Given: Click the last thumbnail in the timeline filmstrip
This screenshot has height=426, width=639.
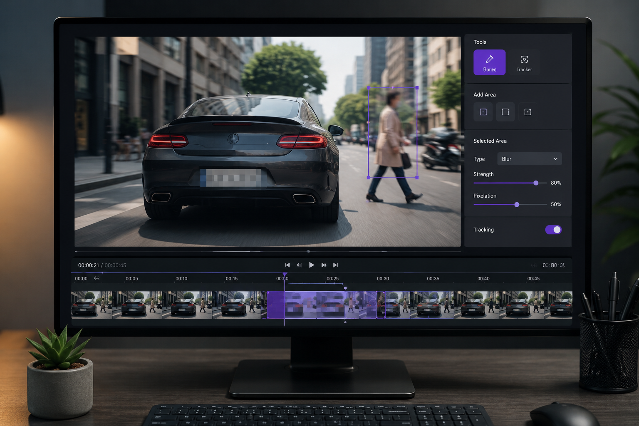Looking at the screenshot, I should pos(558,305).
